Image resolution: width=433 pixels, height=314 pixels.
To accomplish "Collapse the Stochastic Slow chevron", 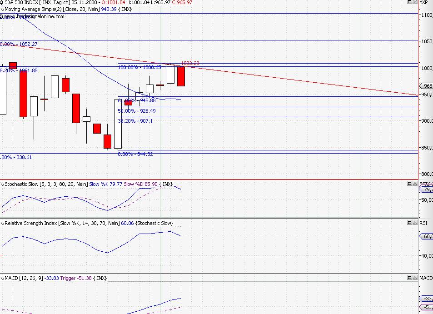I will [x=2, y=184].
